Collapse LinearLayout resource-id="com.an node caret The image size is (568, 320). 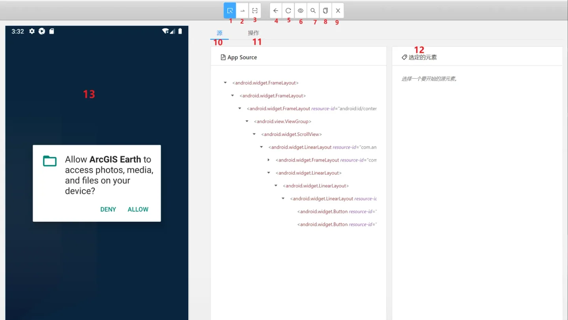261,147
